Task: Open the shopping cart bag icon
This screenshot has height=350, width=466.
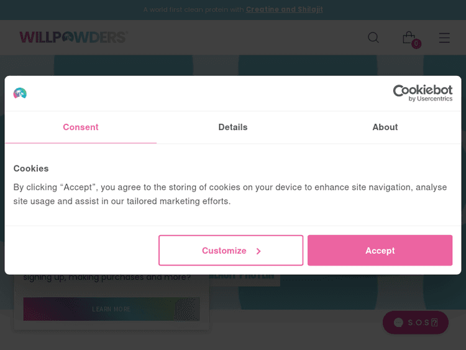Action: click(408, 37)
